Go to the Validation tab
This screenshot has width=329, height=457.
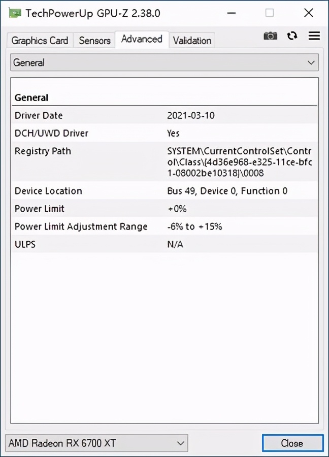[192, 41]
